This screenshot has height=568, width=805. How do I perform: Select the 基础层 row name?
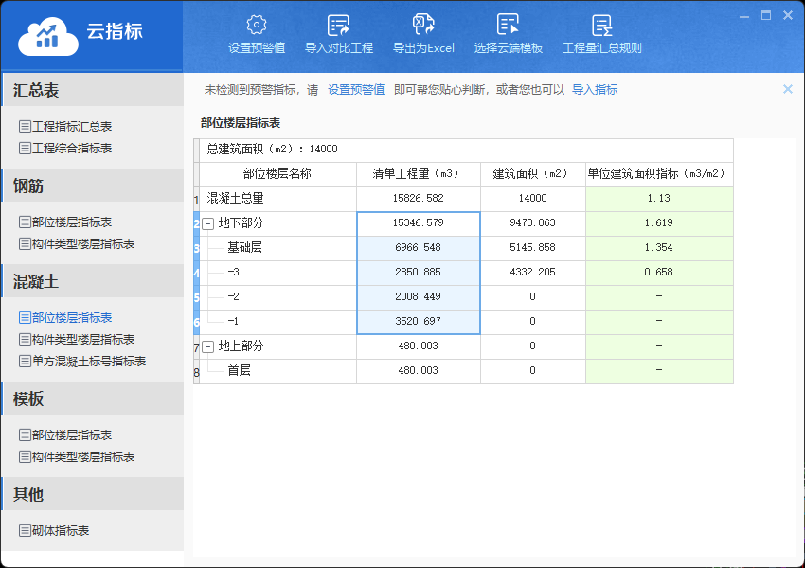(x=244, y=247)
